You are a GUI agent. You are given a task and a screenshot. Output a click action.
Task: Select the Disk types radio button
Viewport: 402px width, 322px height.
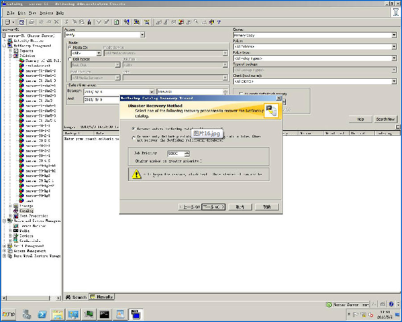(x=70, y=59)
